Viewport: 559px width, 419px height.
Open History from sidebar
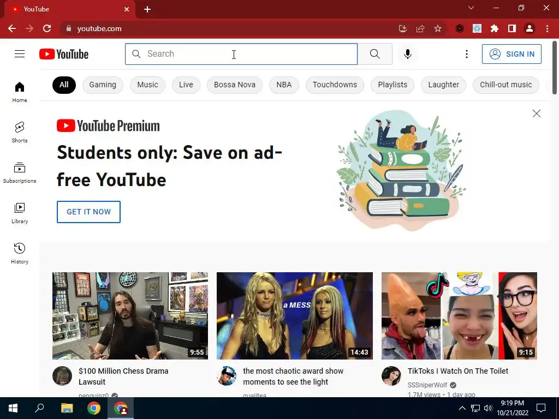[x=20, y=253]
